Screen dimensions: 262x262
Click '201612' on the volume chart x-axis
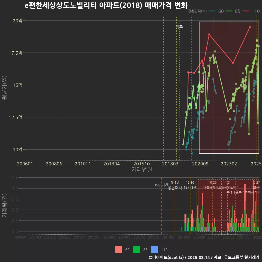tap(154, 237)
